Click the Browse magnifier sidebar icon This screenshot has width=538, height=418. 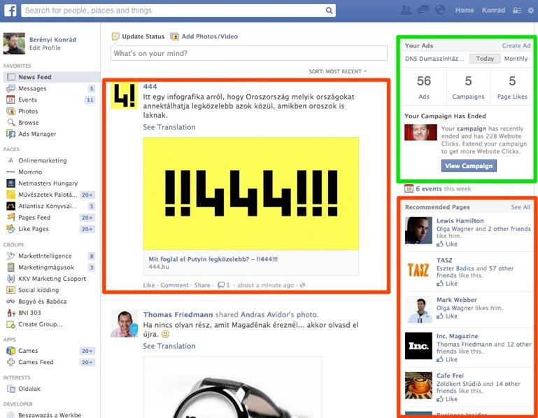point(11,123)
